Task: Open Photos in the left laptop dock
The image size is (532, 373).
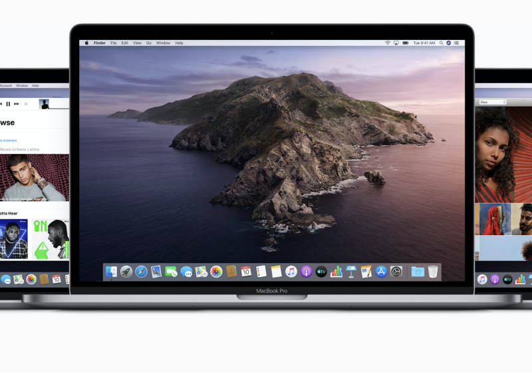Action: point(31,279)
